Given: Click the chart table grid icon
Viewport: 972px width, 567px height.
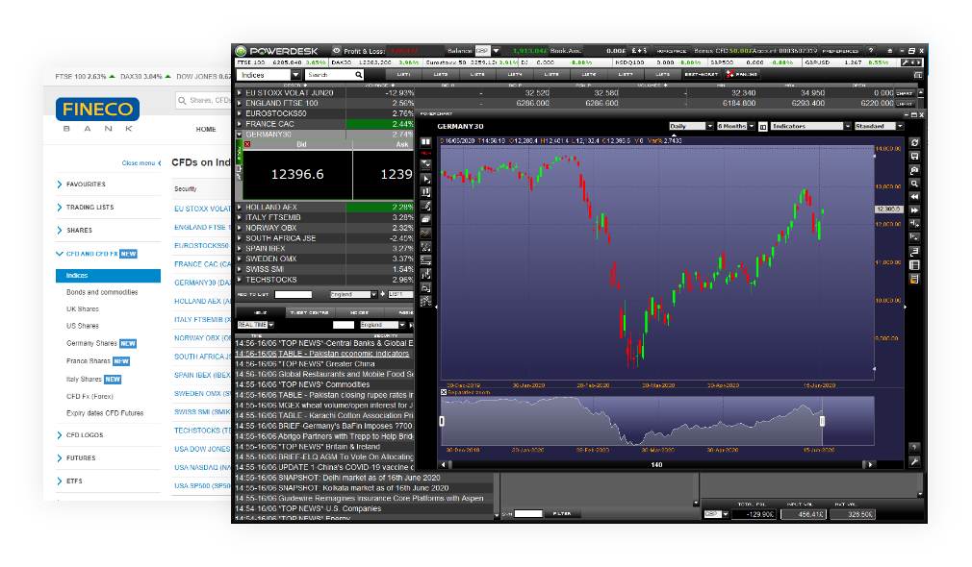Looking at the screenshot, I should point(914,265).
